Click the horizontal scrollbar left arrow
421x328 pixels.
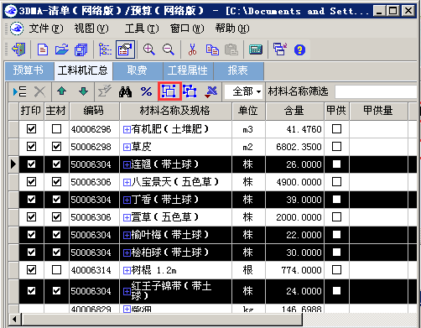(15, 319)
